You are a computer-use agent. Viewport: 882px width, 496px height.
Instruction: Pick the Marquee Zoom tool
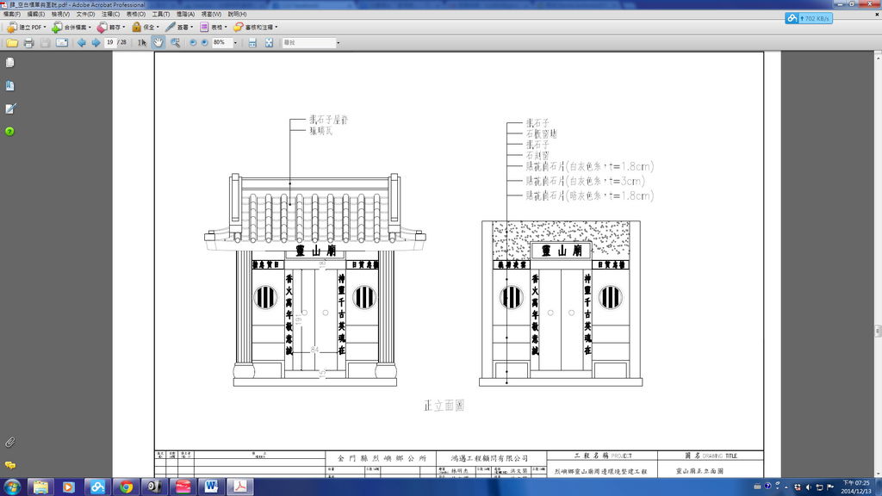pyautogui.click(x=176, y=43)
